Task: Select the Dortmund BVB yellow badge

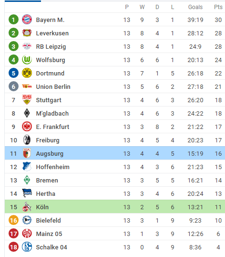Action: (27, 73)
